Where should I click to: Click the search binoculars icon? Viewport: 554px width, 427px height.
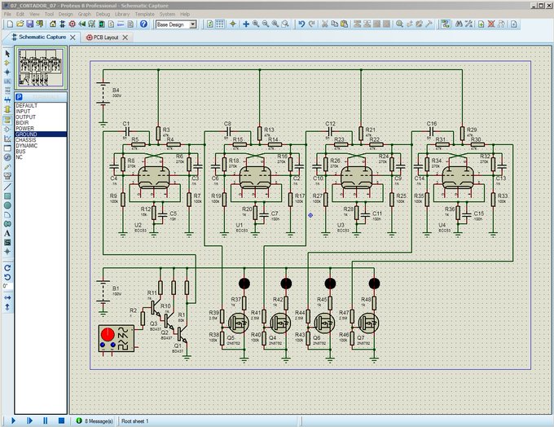pos(459,24)
